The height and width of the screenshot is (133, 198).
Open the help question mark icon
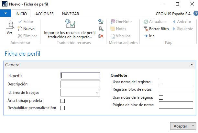point(196,13)
